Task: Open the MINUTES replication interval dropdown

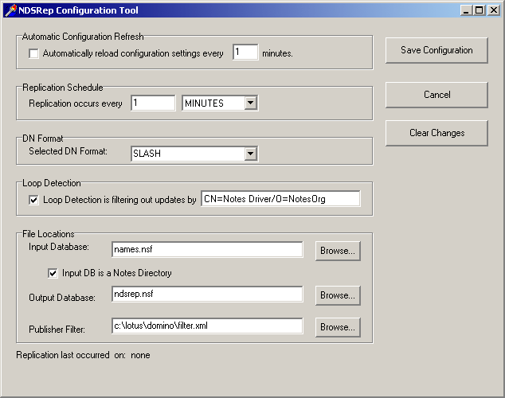Action: pyautogui.click(x=251, y=103)
